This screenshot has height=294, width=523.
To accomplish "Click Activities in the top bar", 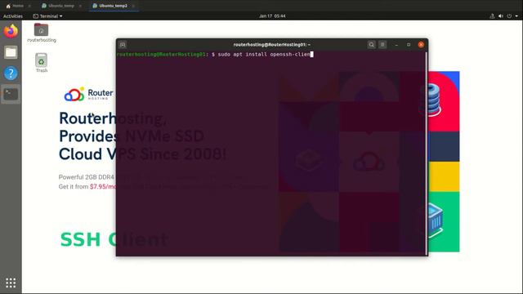I will click(13, 16).
